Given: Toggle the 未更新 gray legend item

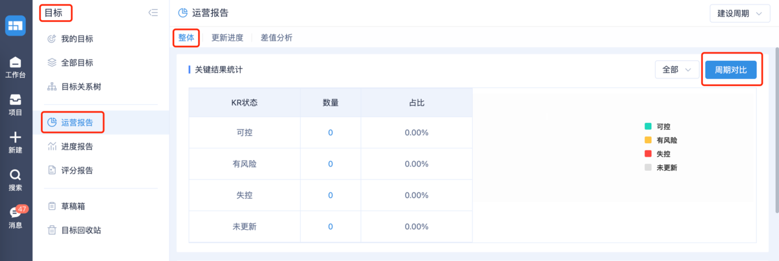Looking at the screenshot, I should pos(661,167).
